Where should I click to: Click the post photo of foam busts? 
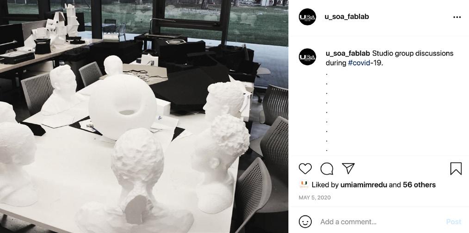click(144, 116)
